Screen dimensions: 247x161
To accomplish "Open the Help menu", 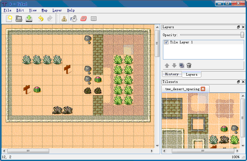I will [71, 10].
